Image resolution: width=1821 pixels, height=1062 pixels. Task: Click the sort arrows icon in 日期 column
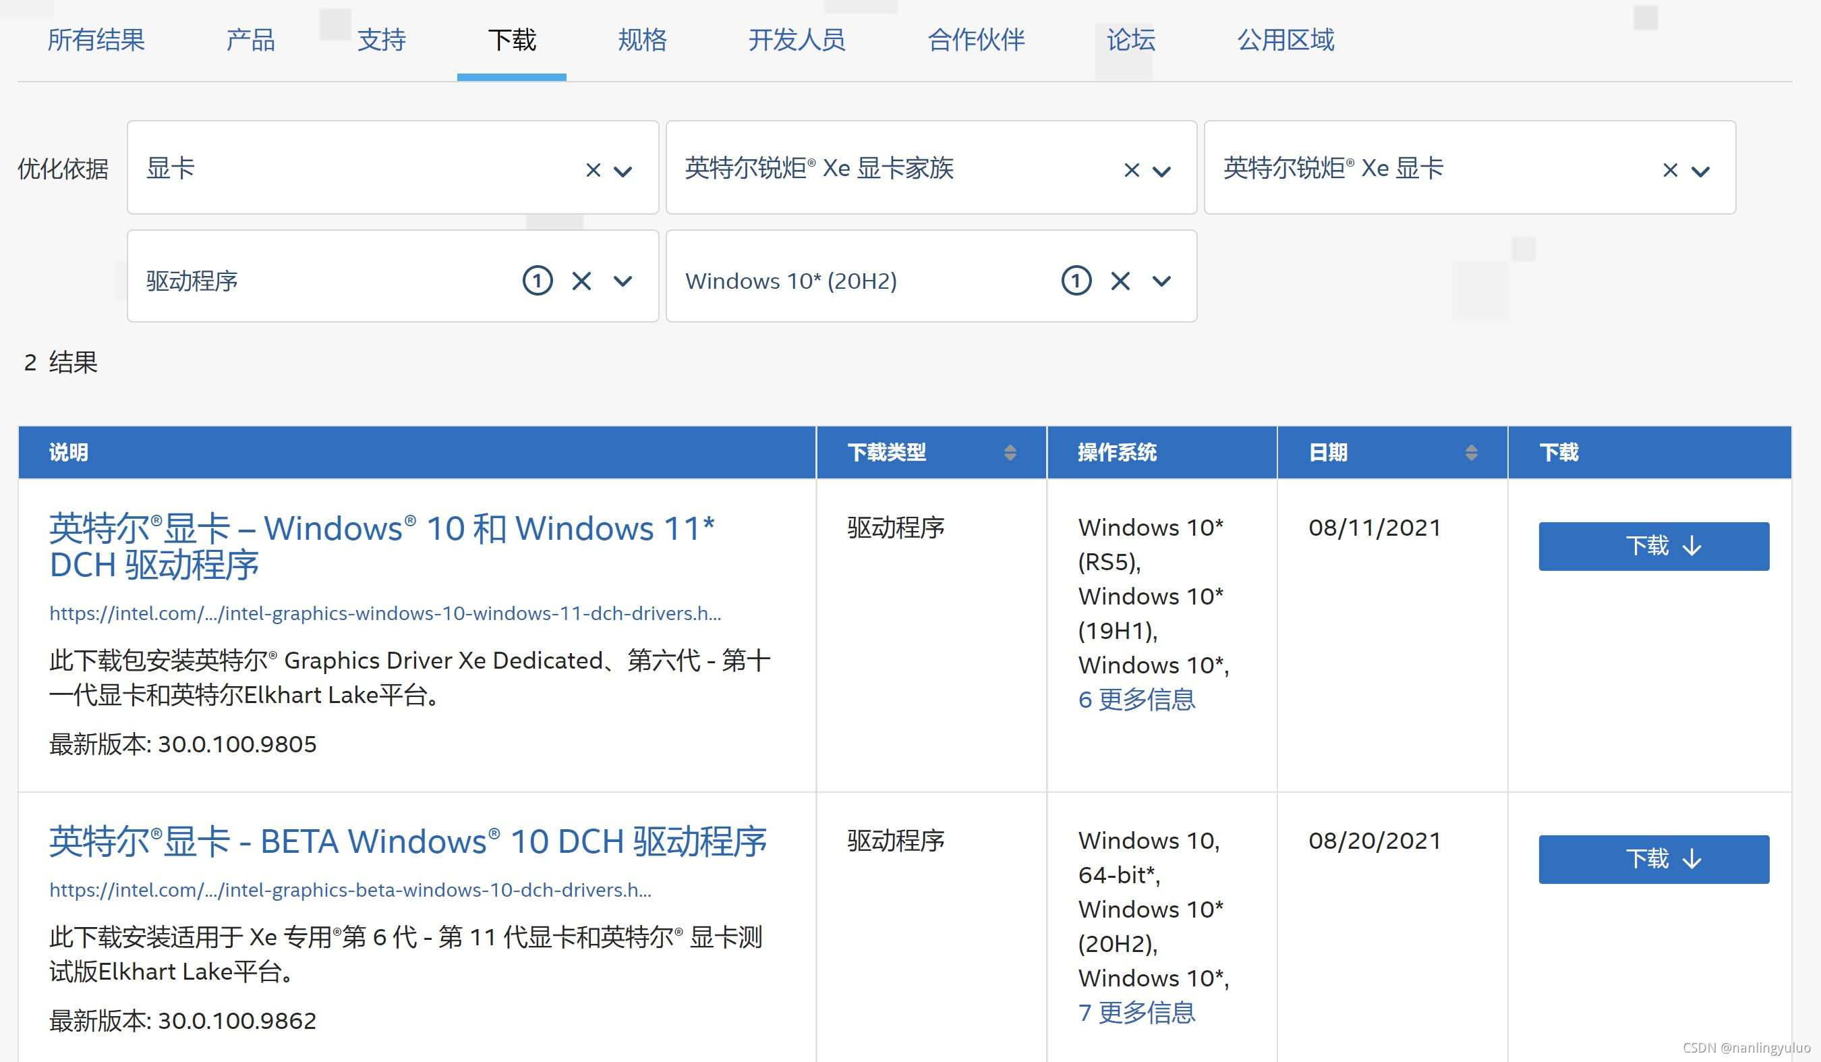(x=1471, y=453)
